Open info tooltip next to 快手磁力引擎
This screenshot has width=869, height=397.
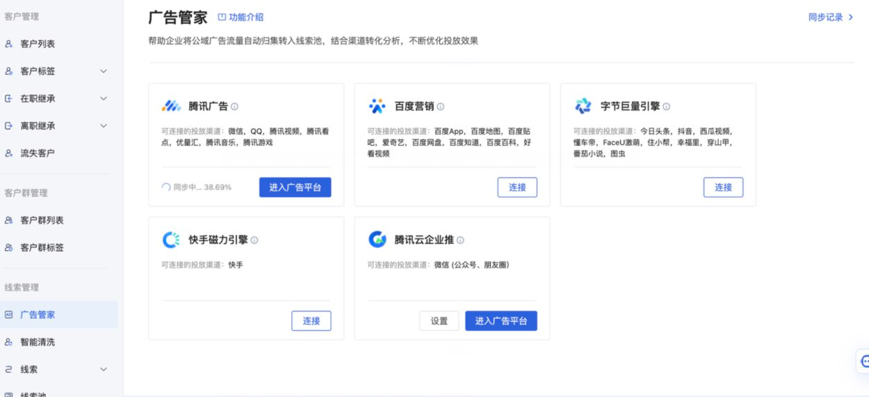pos(255,240)
